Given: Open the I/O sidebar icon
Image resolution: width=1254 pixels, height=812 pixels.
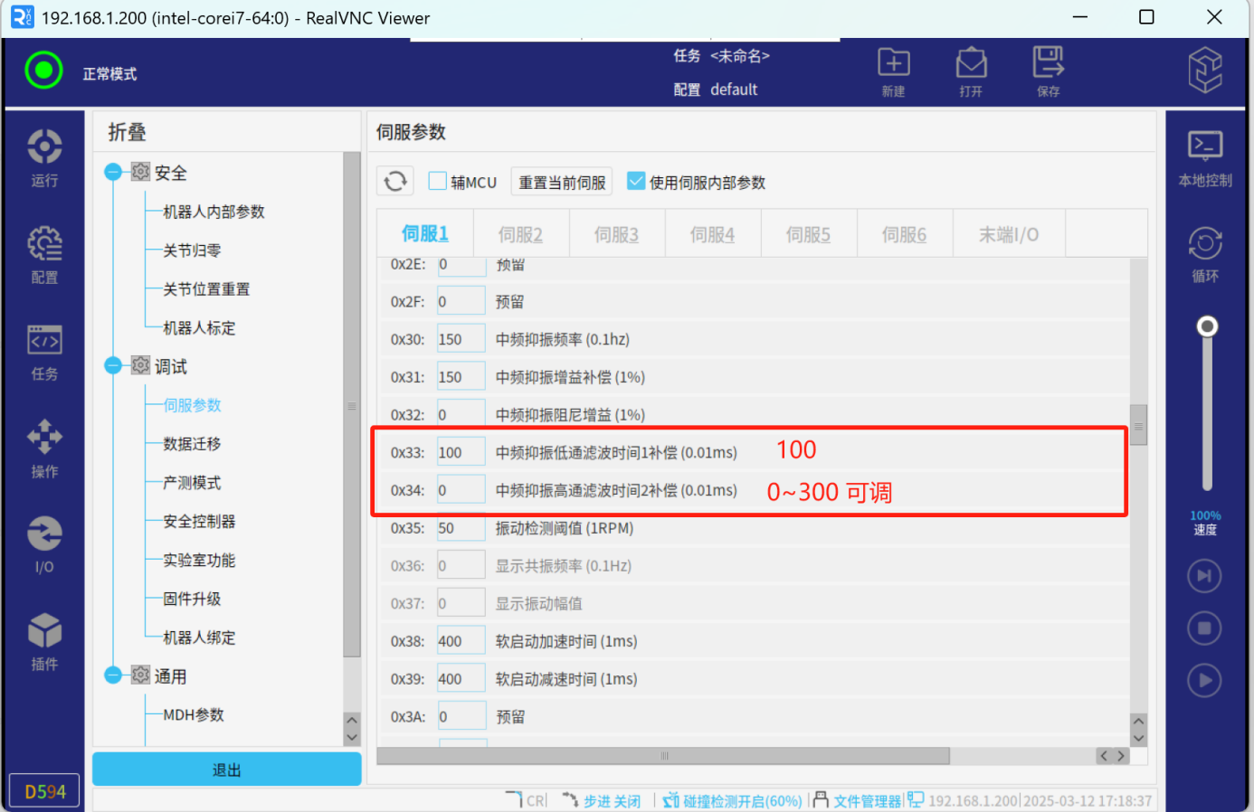Looking at the screenshot, I should click(44, 536).
